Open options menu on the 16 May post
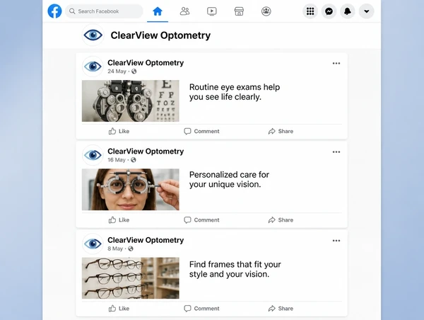This screenshot has width=424, height=320. [336, 152]
